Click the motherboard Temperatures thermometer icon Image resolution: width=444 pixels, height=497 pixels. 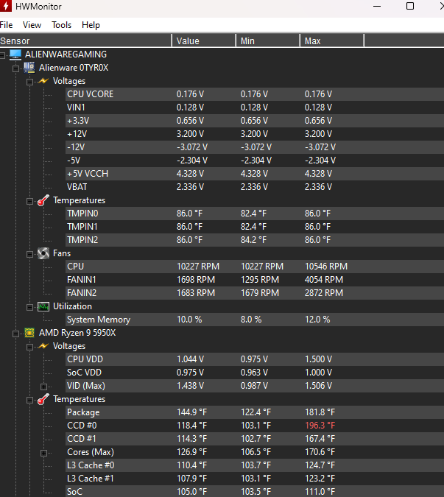pos(43,200)
